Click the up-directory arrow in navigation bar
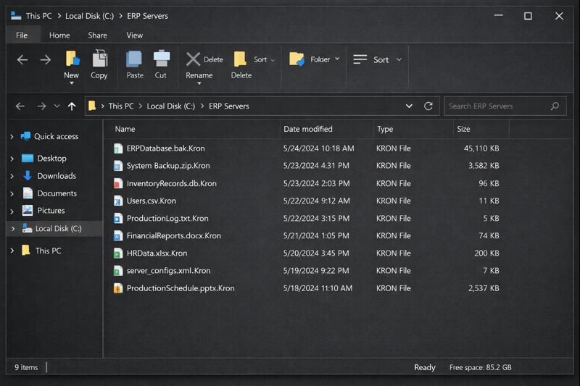 click(72, 106)
